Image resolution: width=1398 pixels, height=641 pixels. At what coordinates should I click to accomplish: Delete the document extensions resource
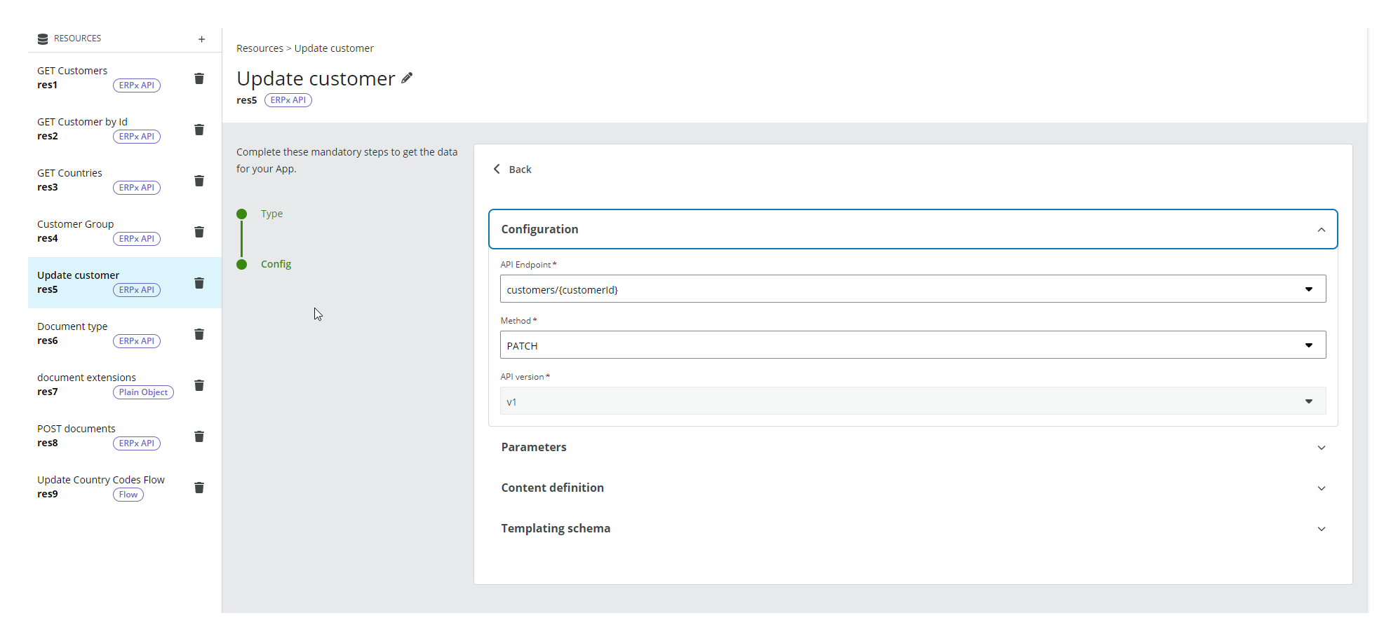pyautogui.click(x=199, y=385)
